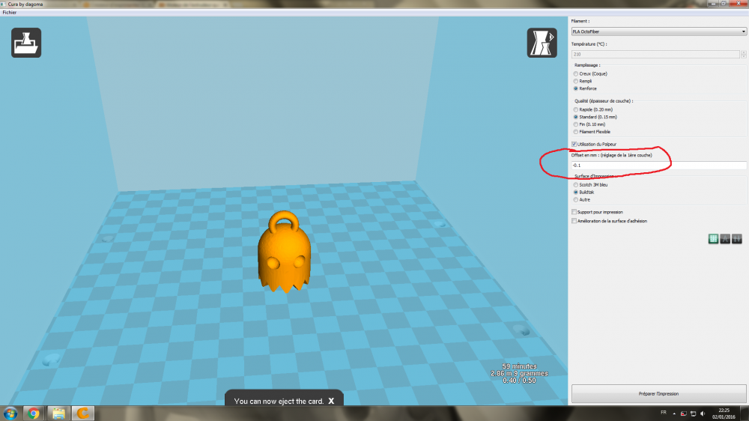Open the taskbar clock 22:25
749x421 pixels.
[724, 414]
